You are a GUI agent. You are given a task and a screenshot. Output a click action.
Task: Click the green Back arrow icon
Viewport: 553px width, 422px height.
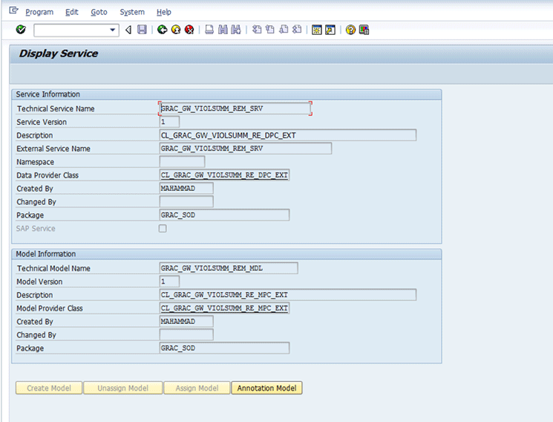tap(162, 30)
